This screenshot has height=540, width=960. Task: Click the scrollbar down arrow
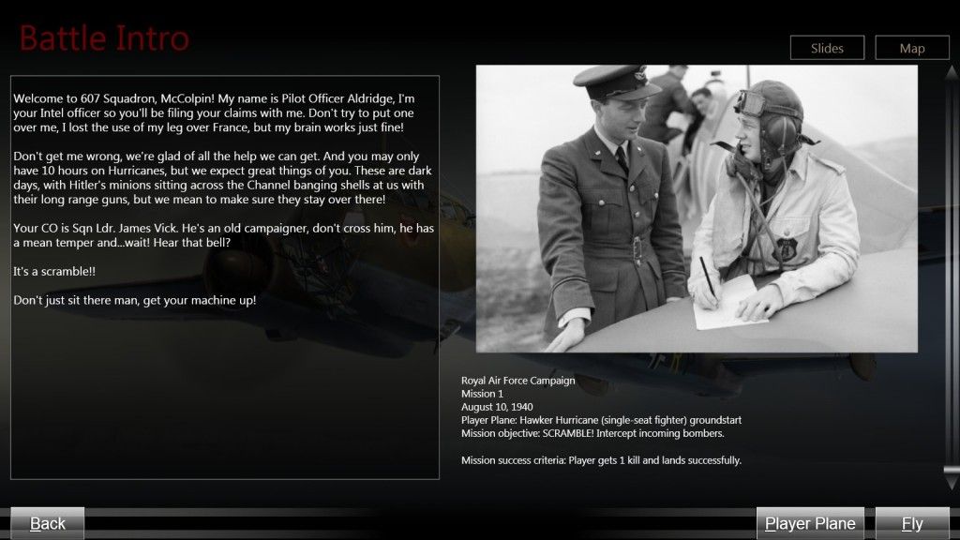(952, 481)
